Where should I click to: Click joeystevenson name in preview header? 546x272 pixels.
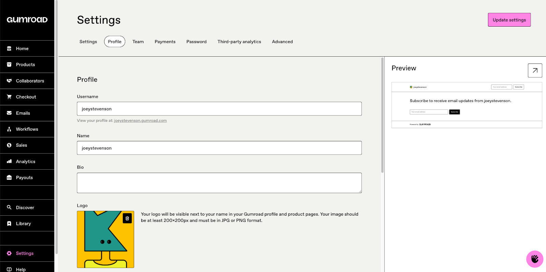(x=420, y=87)
